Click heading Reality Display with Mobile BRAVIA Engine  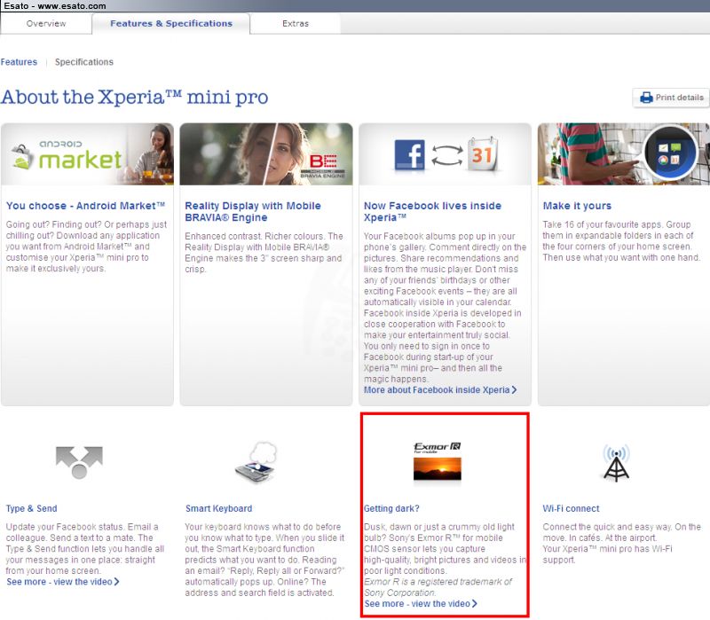coord(253,212)
